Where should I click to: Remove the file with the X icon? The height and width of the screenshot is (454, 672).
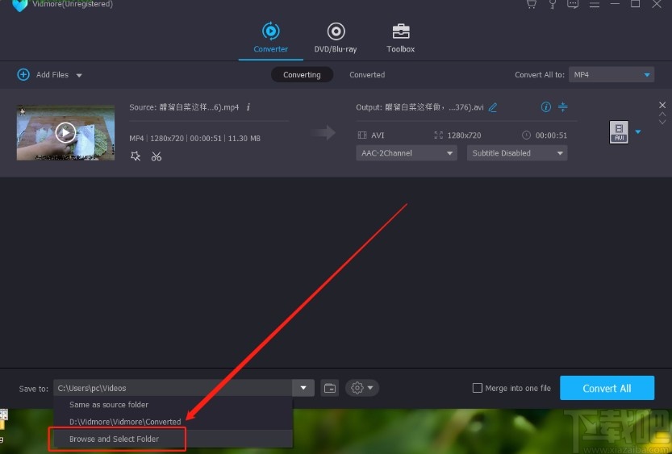pyautogui.click(x=662, y=105)
